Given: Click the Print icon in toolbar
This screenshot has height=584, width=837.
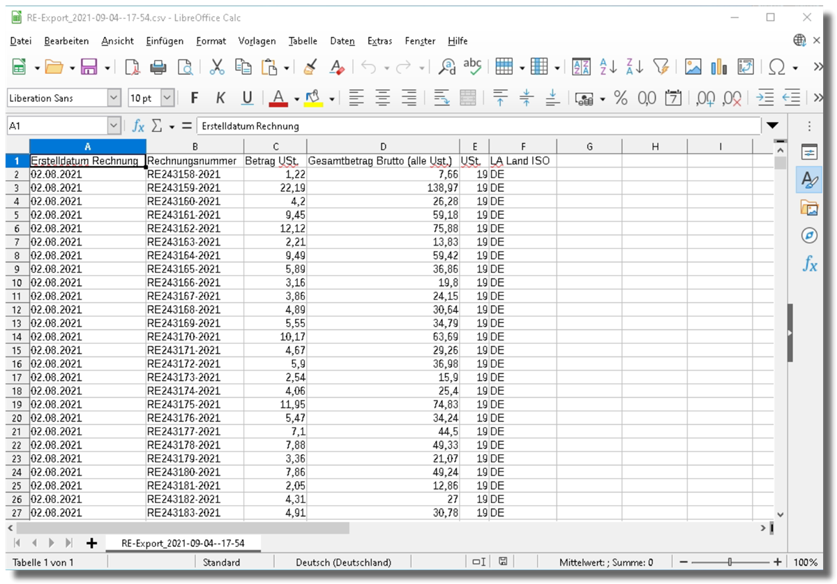Looking at the screenshot, I should 158,67.
